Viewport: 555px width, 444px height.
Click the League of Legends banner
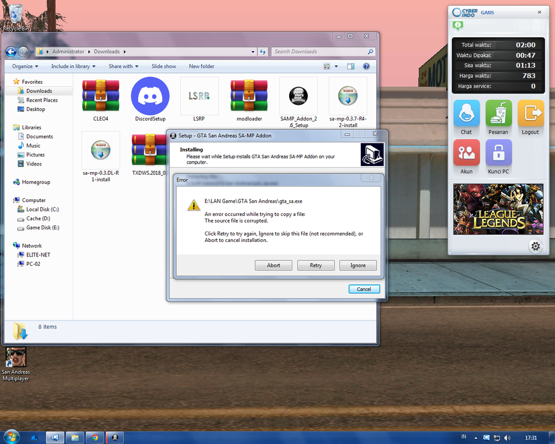[498, 209]
